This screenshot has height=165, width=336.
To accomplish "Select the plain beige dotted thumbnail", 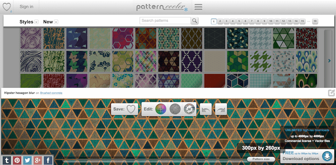I will [215, 61].
